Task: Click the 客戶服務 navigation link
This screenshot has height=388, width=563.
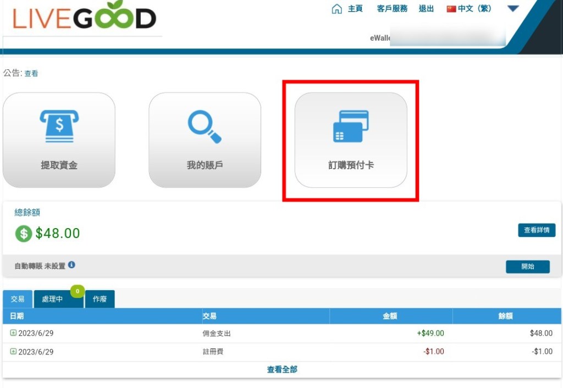Action: click(392, 9)
